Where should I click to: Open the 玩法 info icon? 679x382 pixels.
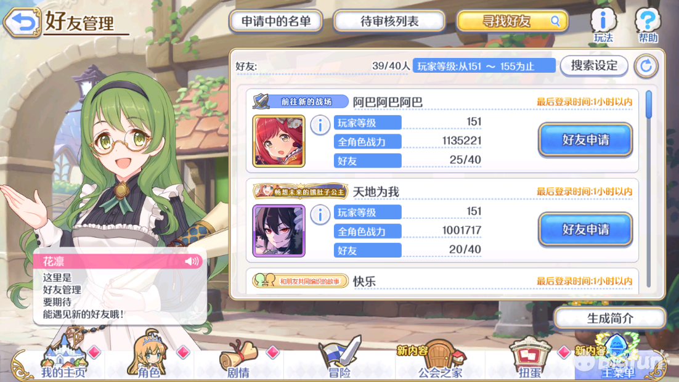coord(603,25)
